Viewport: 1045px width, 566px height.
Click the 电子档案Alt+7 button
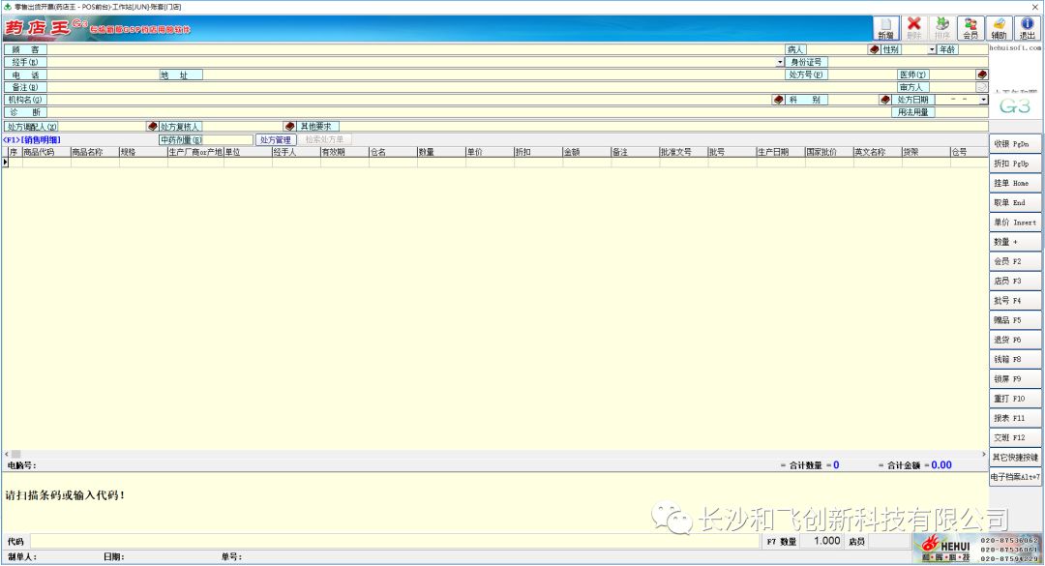pyautogui.click(x=1015, y=477)
